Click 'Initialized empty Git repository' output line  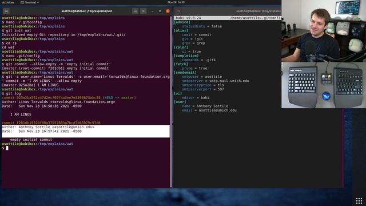[x=63, y=35]
